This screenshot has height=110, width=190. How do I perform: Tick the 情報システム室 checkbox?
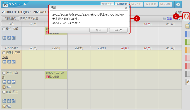(4, 53)
